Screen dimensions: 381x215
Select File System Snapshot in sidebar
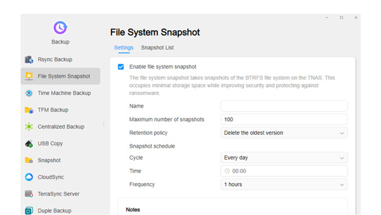coord(60,76)
